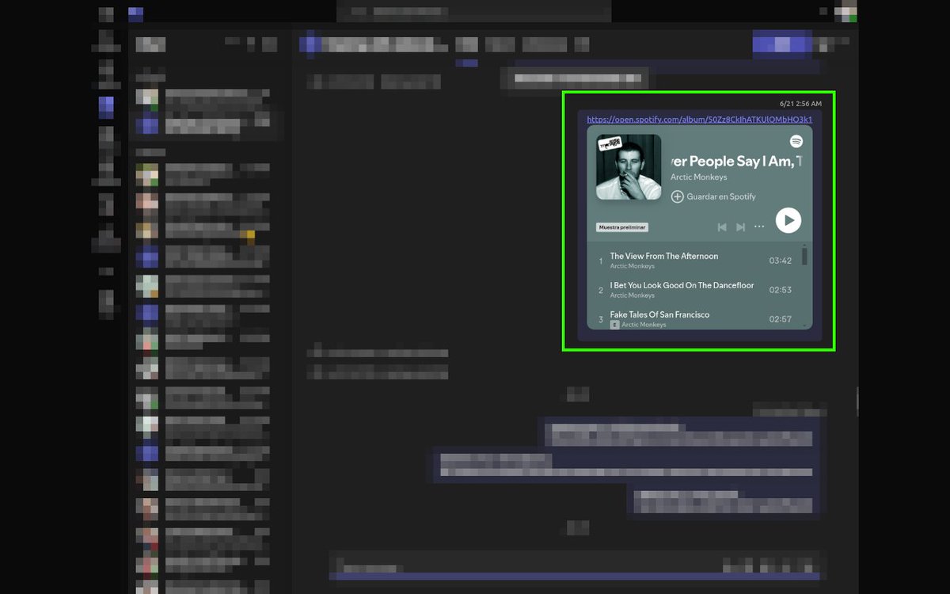Click the Muestra preliminar badge
This screenshot has width=950, height=594.
tap(622, 227)
